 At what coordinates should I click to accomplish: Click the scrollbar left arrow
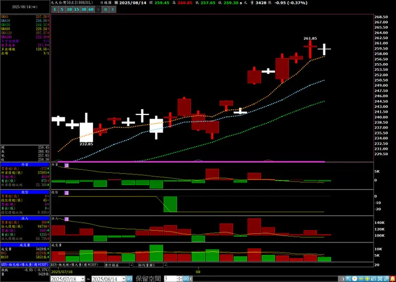tap(191, 279)
